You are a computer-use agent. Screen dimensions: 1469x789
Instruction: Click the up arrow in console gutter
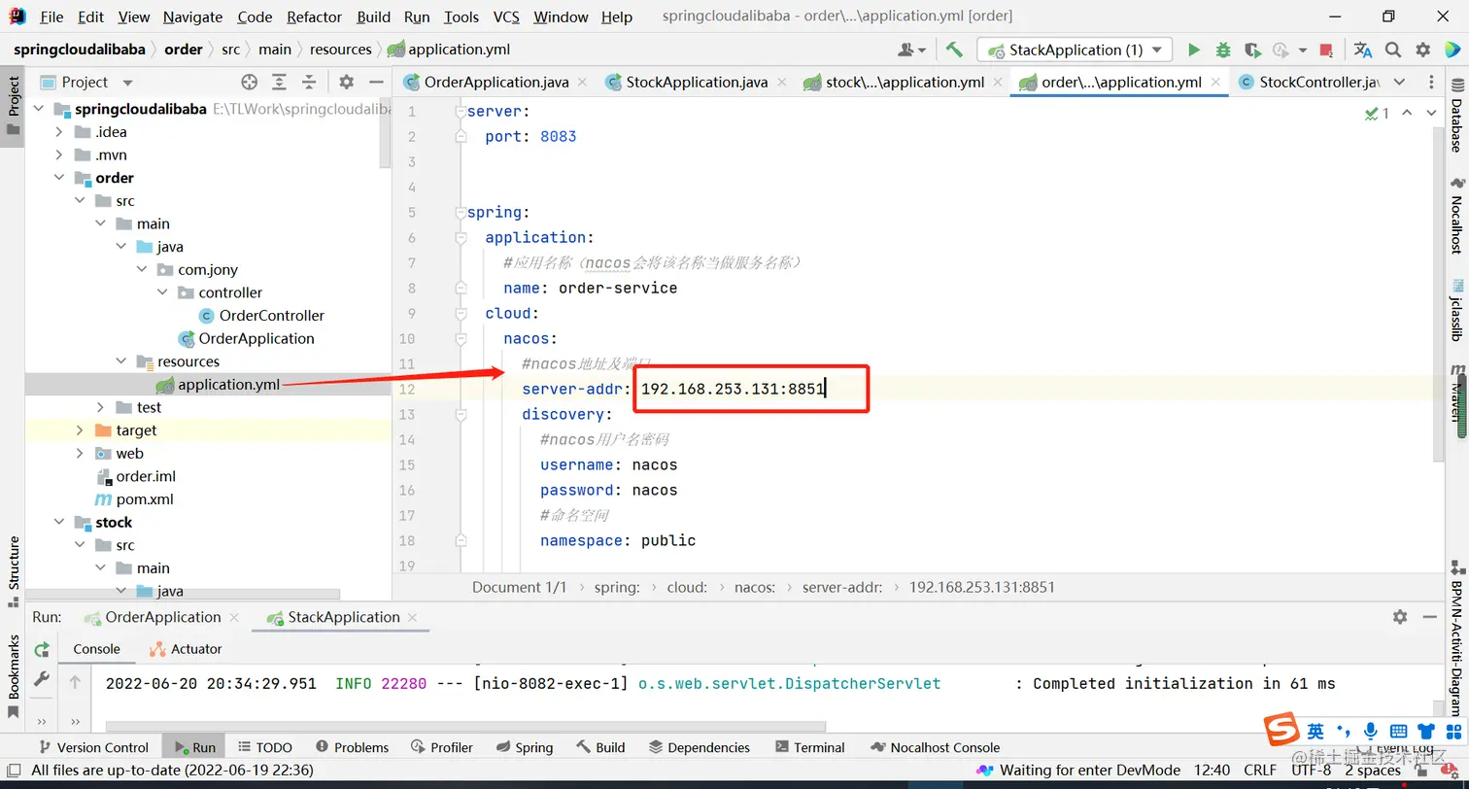click(75, 682)
